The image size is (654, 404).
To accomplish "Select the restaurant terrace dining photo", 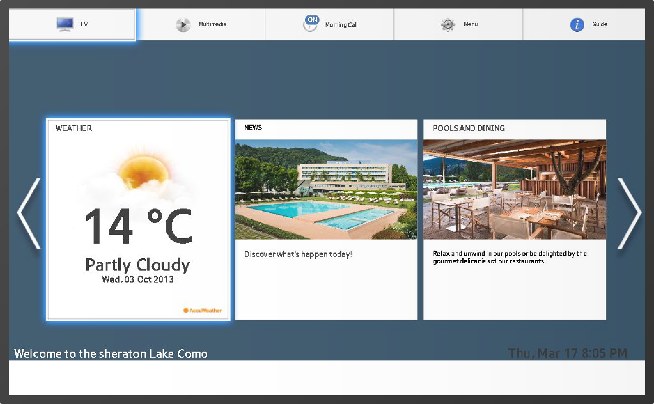I will (x=515, y=189).
